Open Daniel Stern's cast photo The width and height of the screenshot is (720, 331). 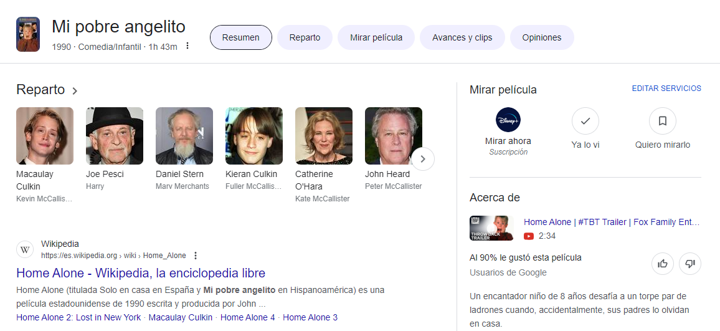(x=184, y=136)
